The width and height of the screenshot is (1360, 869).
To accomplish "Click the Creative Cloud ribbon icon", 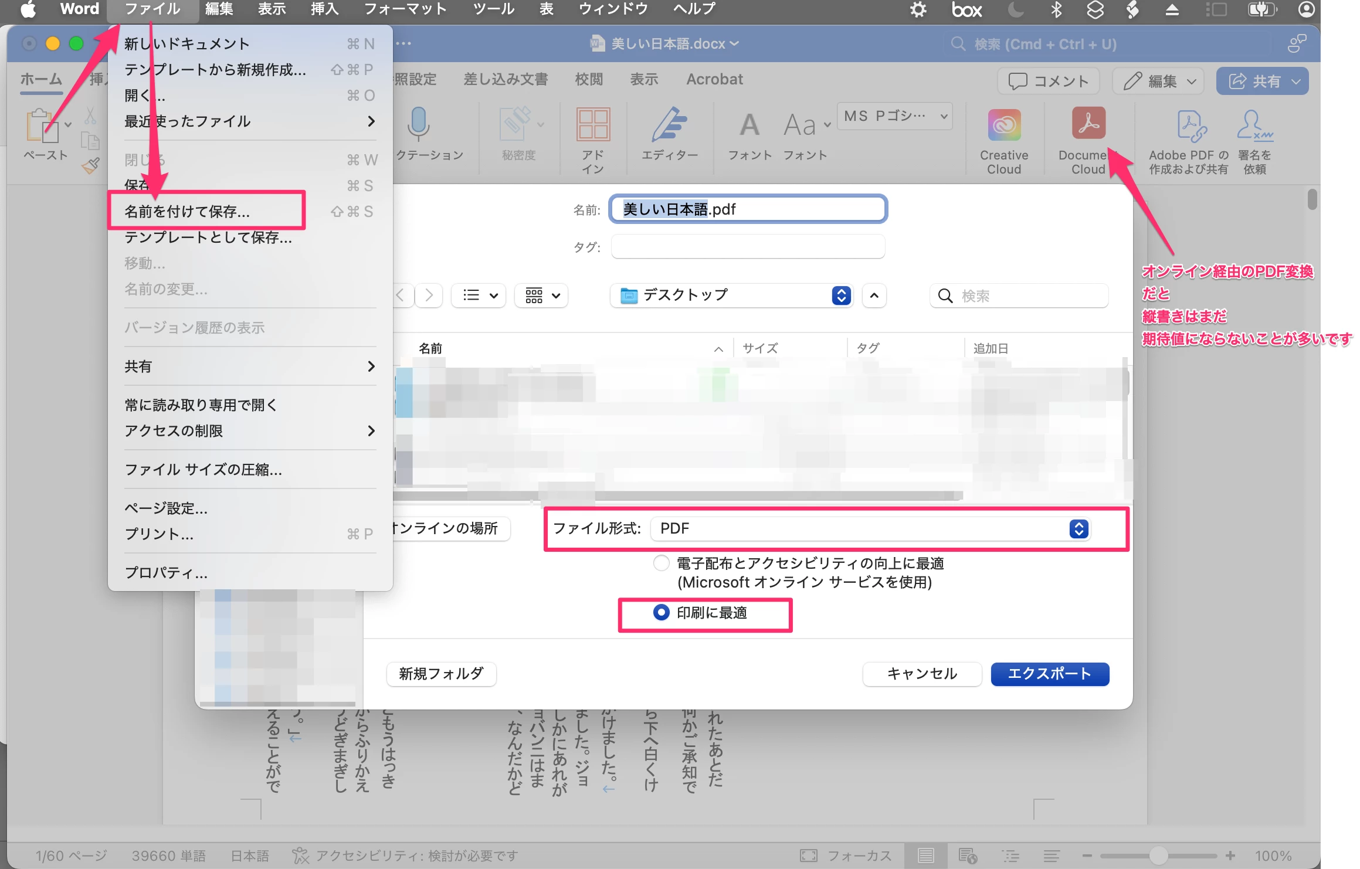I will coord(1003,125).
